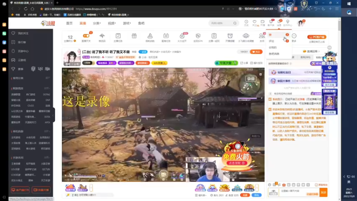The image size is (357, 201).
Task: Click the user avatar in header
Action: 300,23
